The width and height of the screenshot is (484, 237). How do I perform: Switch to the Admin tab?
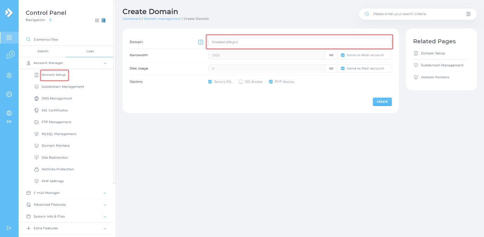[43, 51]
